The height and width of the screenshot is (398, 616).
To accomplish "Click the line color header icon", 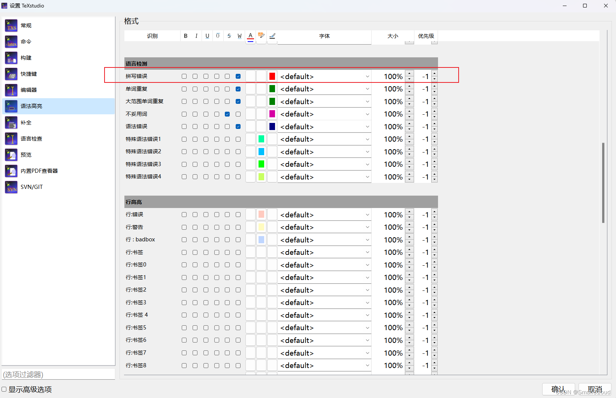I will pos(272,36).
